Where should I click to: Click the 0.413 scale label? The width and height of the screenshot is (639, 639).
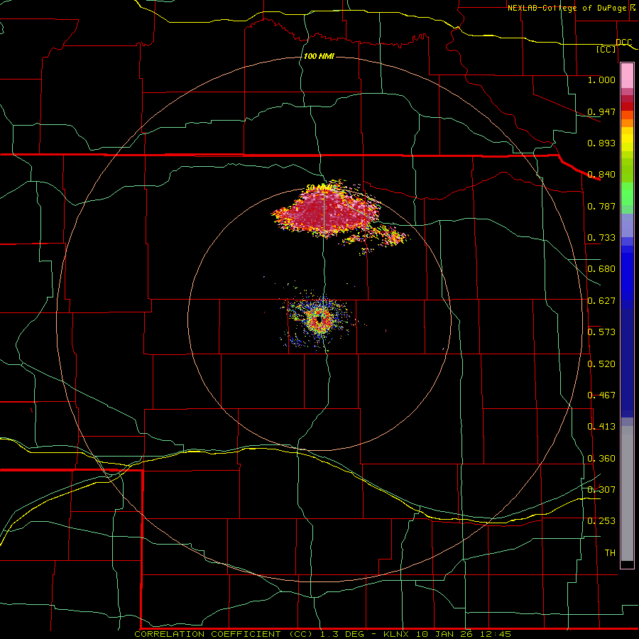pyautogui.click(x=601, y=426)
